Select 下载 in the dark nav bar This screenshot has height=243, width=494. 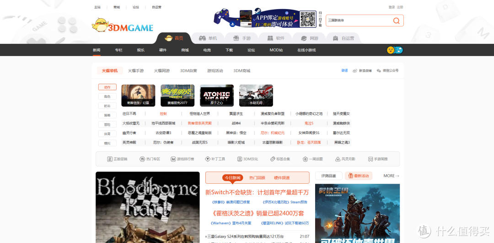click(x=229, y=50)
